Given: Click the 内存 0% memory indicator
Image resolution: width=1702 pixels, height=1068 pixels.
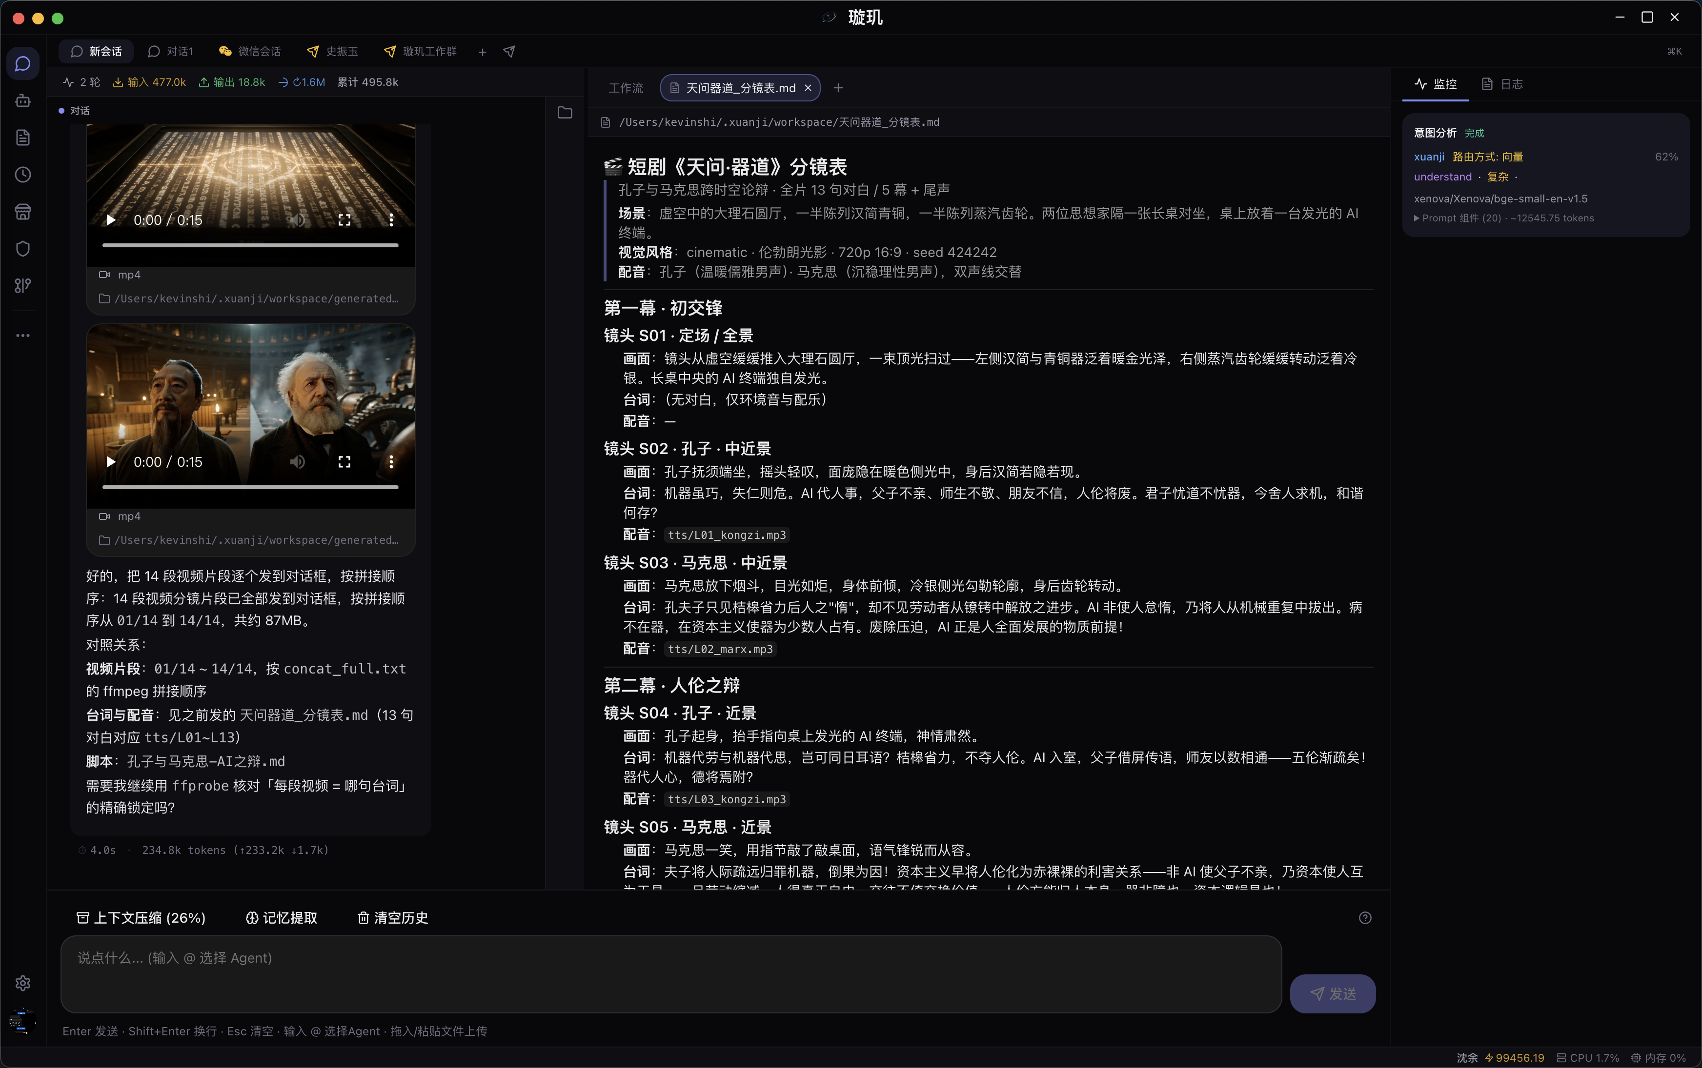Looking at the screenshot, I should pos(1658,1057).
